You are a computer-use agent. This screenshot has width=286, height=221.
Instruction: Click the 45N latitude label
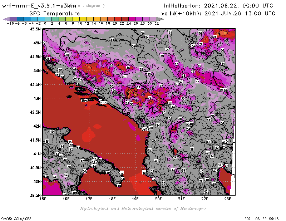[x=37, y=43]
